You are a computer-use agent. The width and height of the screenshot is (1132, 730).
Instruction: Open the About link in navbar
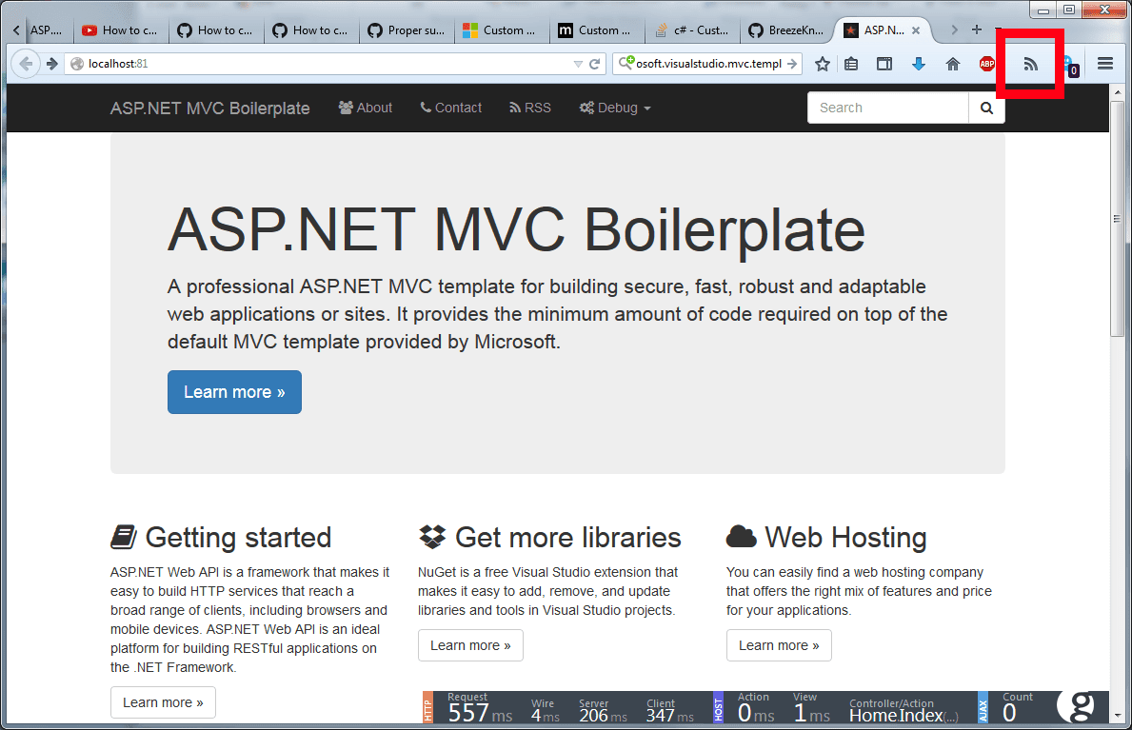(x=366, y=109)
